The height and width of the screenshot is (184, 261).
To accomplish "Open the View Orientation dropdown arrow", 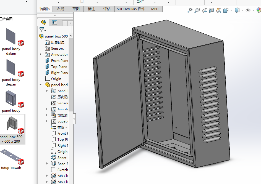I will [x=231, y=10].
